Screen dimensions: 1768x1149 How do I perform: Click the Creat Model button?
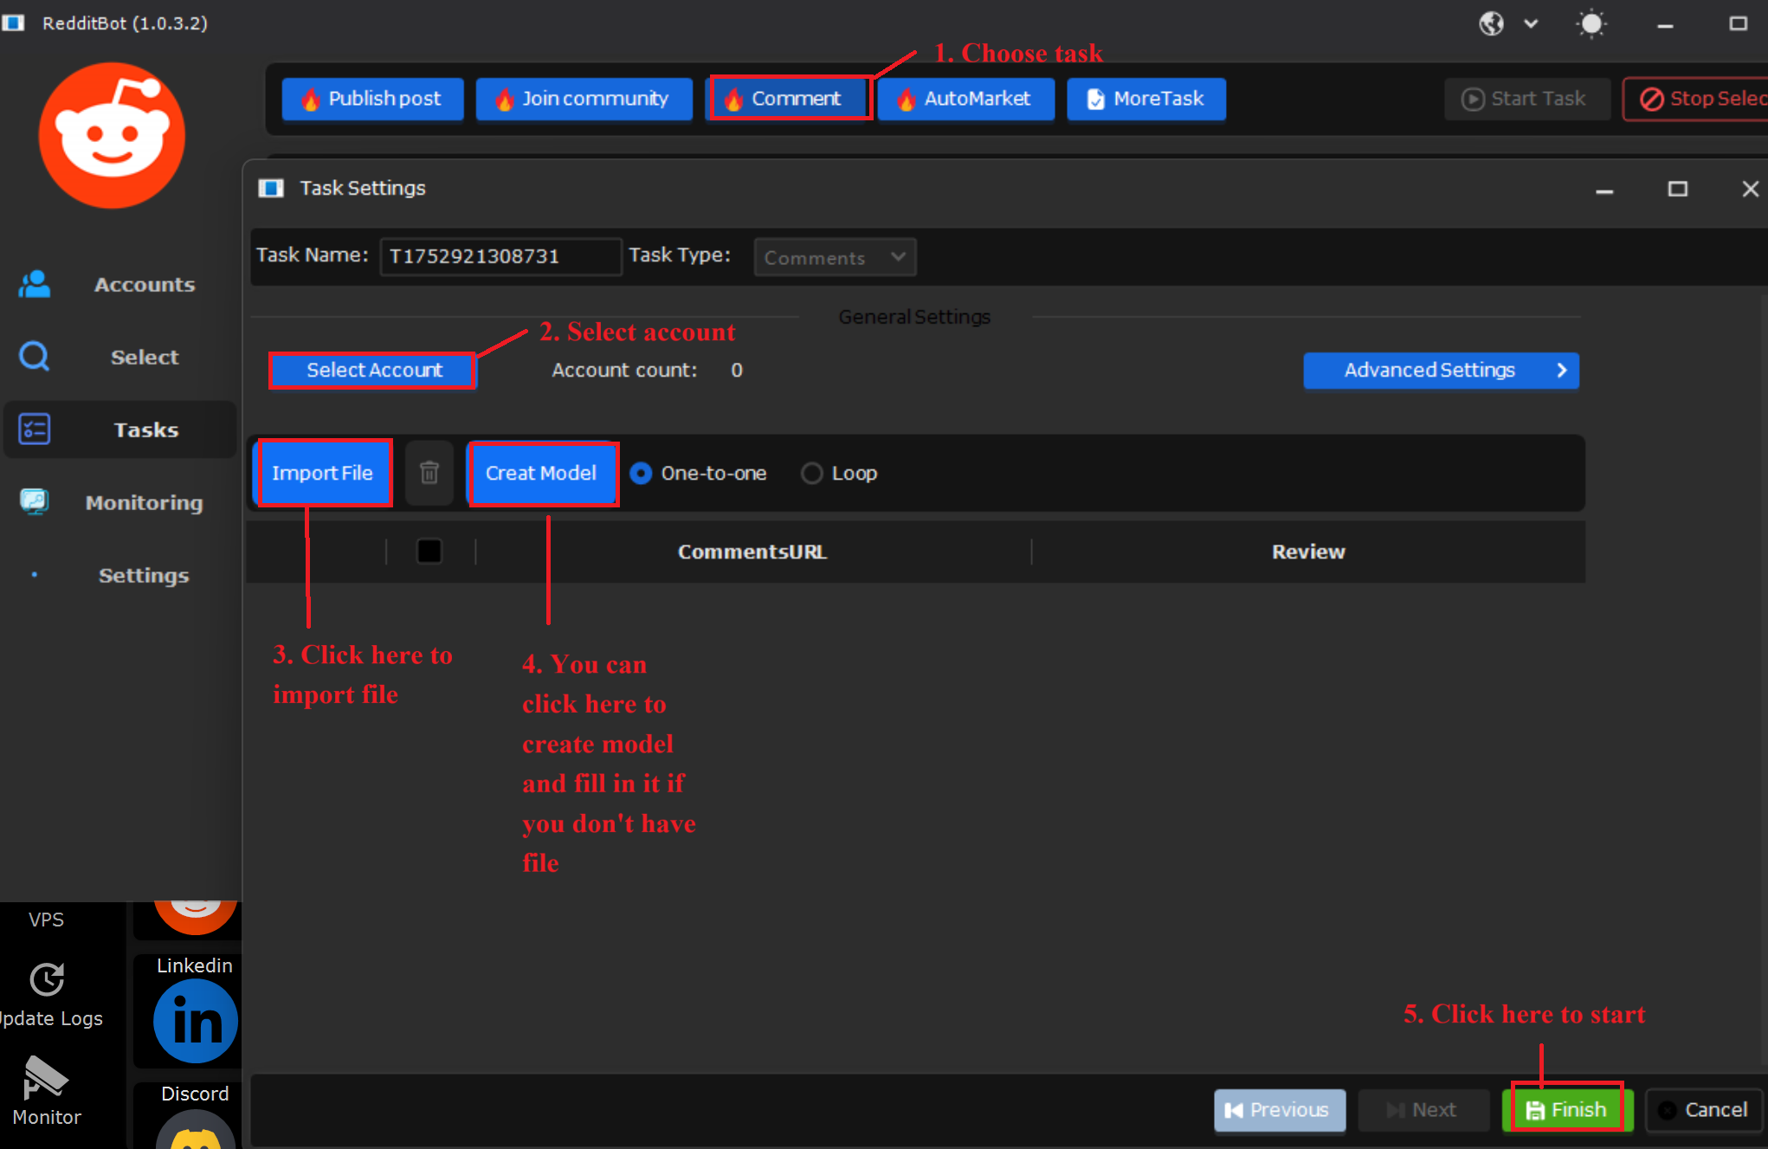point(541,473)
